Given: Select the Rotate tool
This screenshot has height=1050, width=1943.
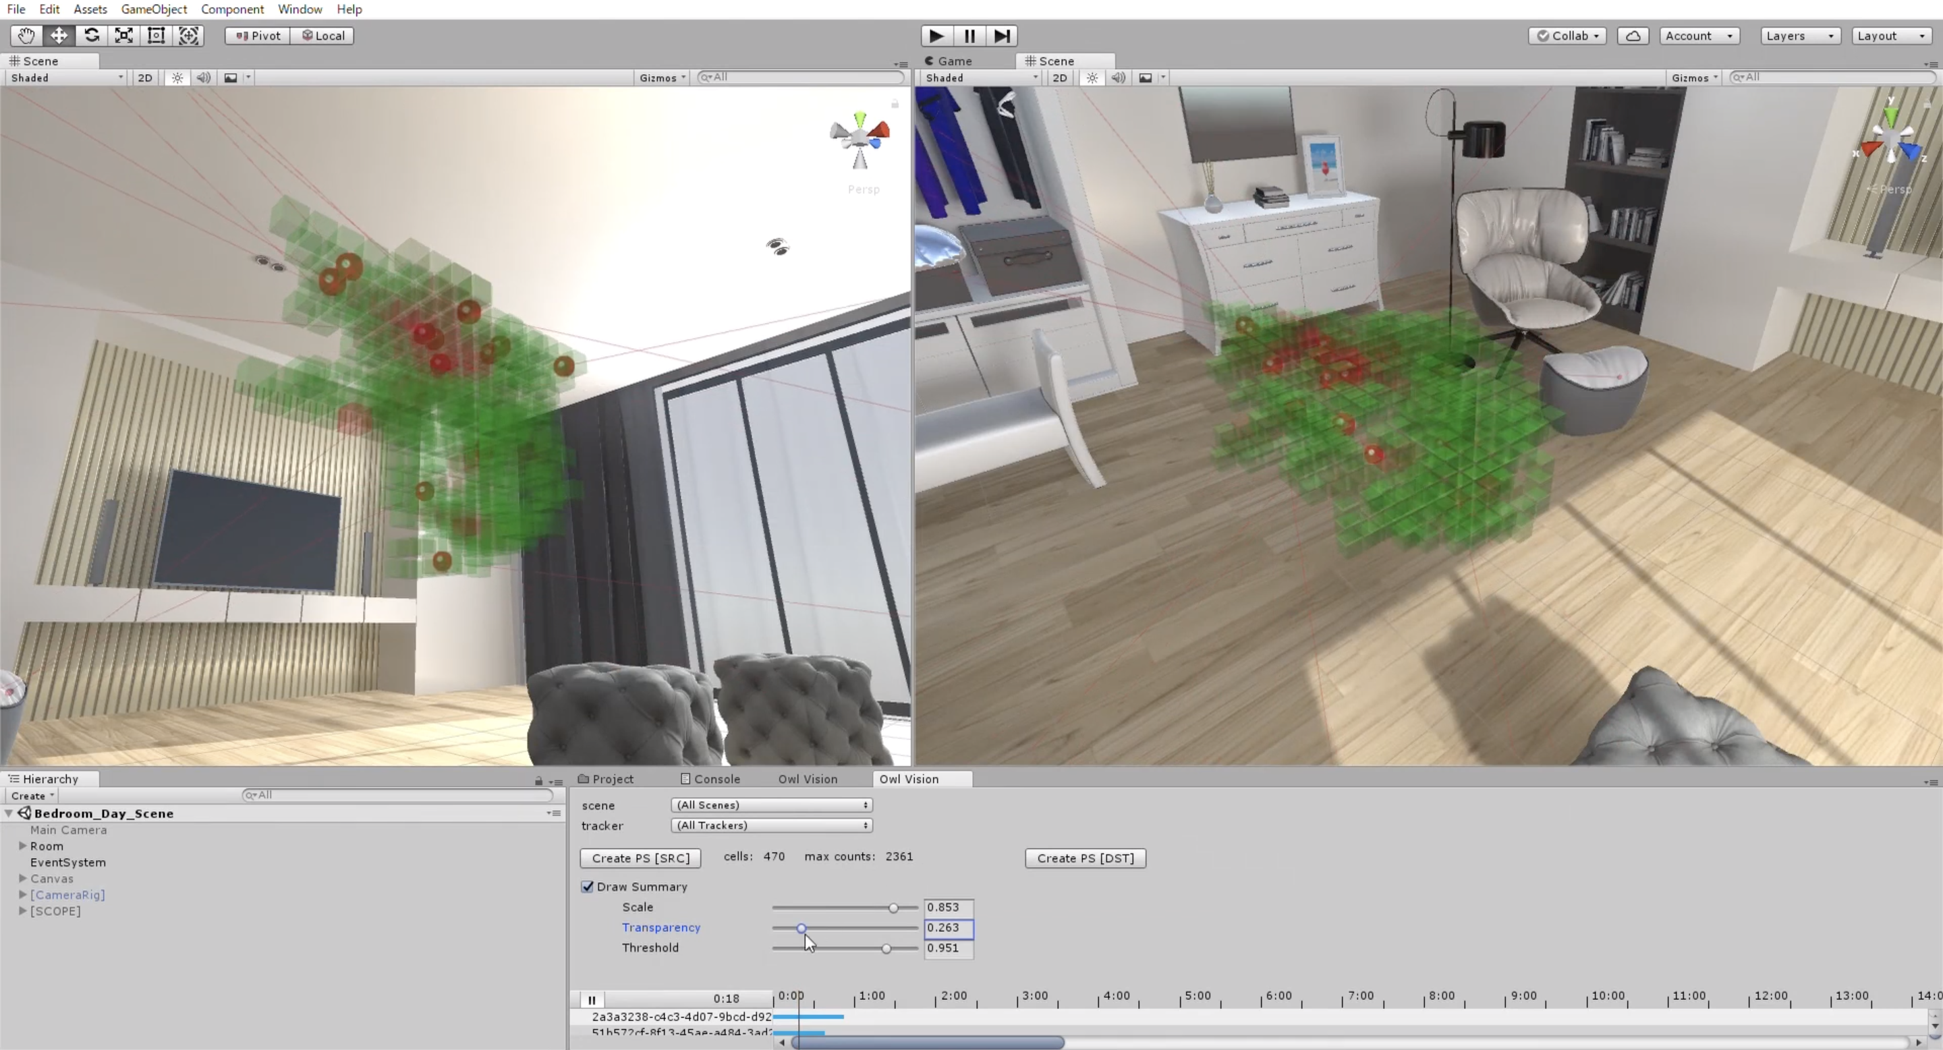Looking at the screenshot, I should click(x=91, y=36).
